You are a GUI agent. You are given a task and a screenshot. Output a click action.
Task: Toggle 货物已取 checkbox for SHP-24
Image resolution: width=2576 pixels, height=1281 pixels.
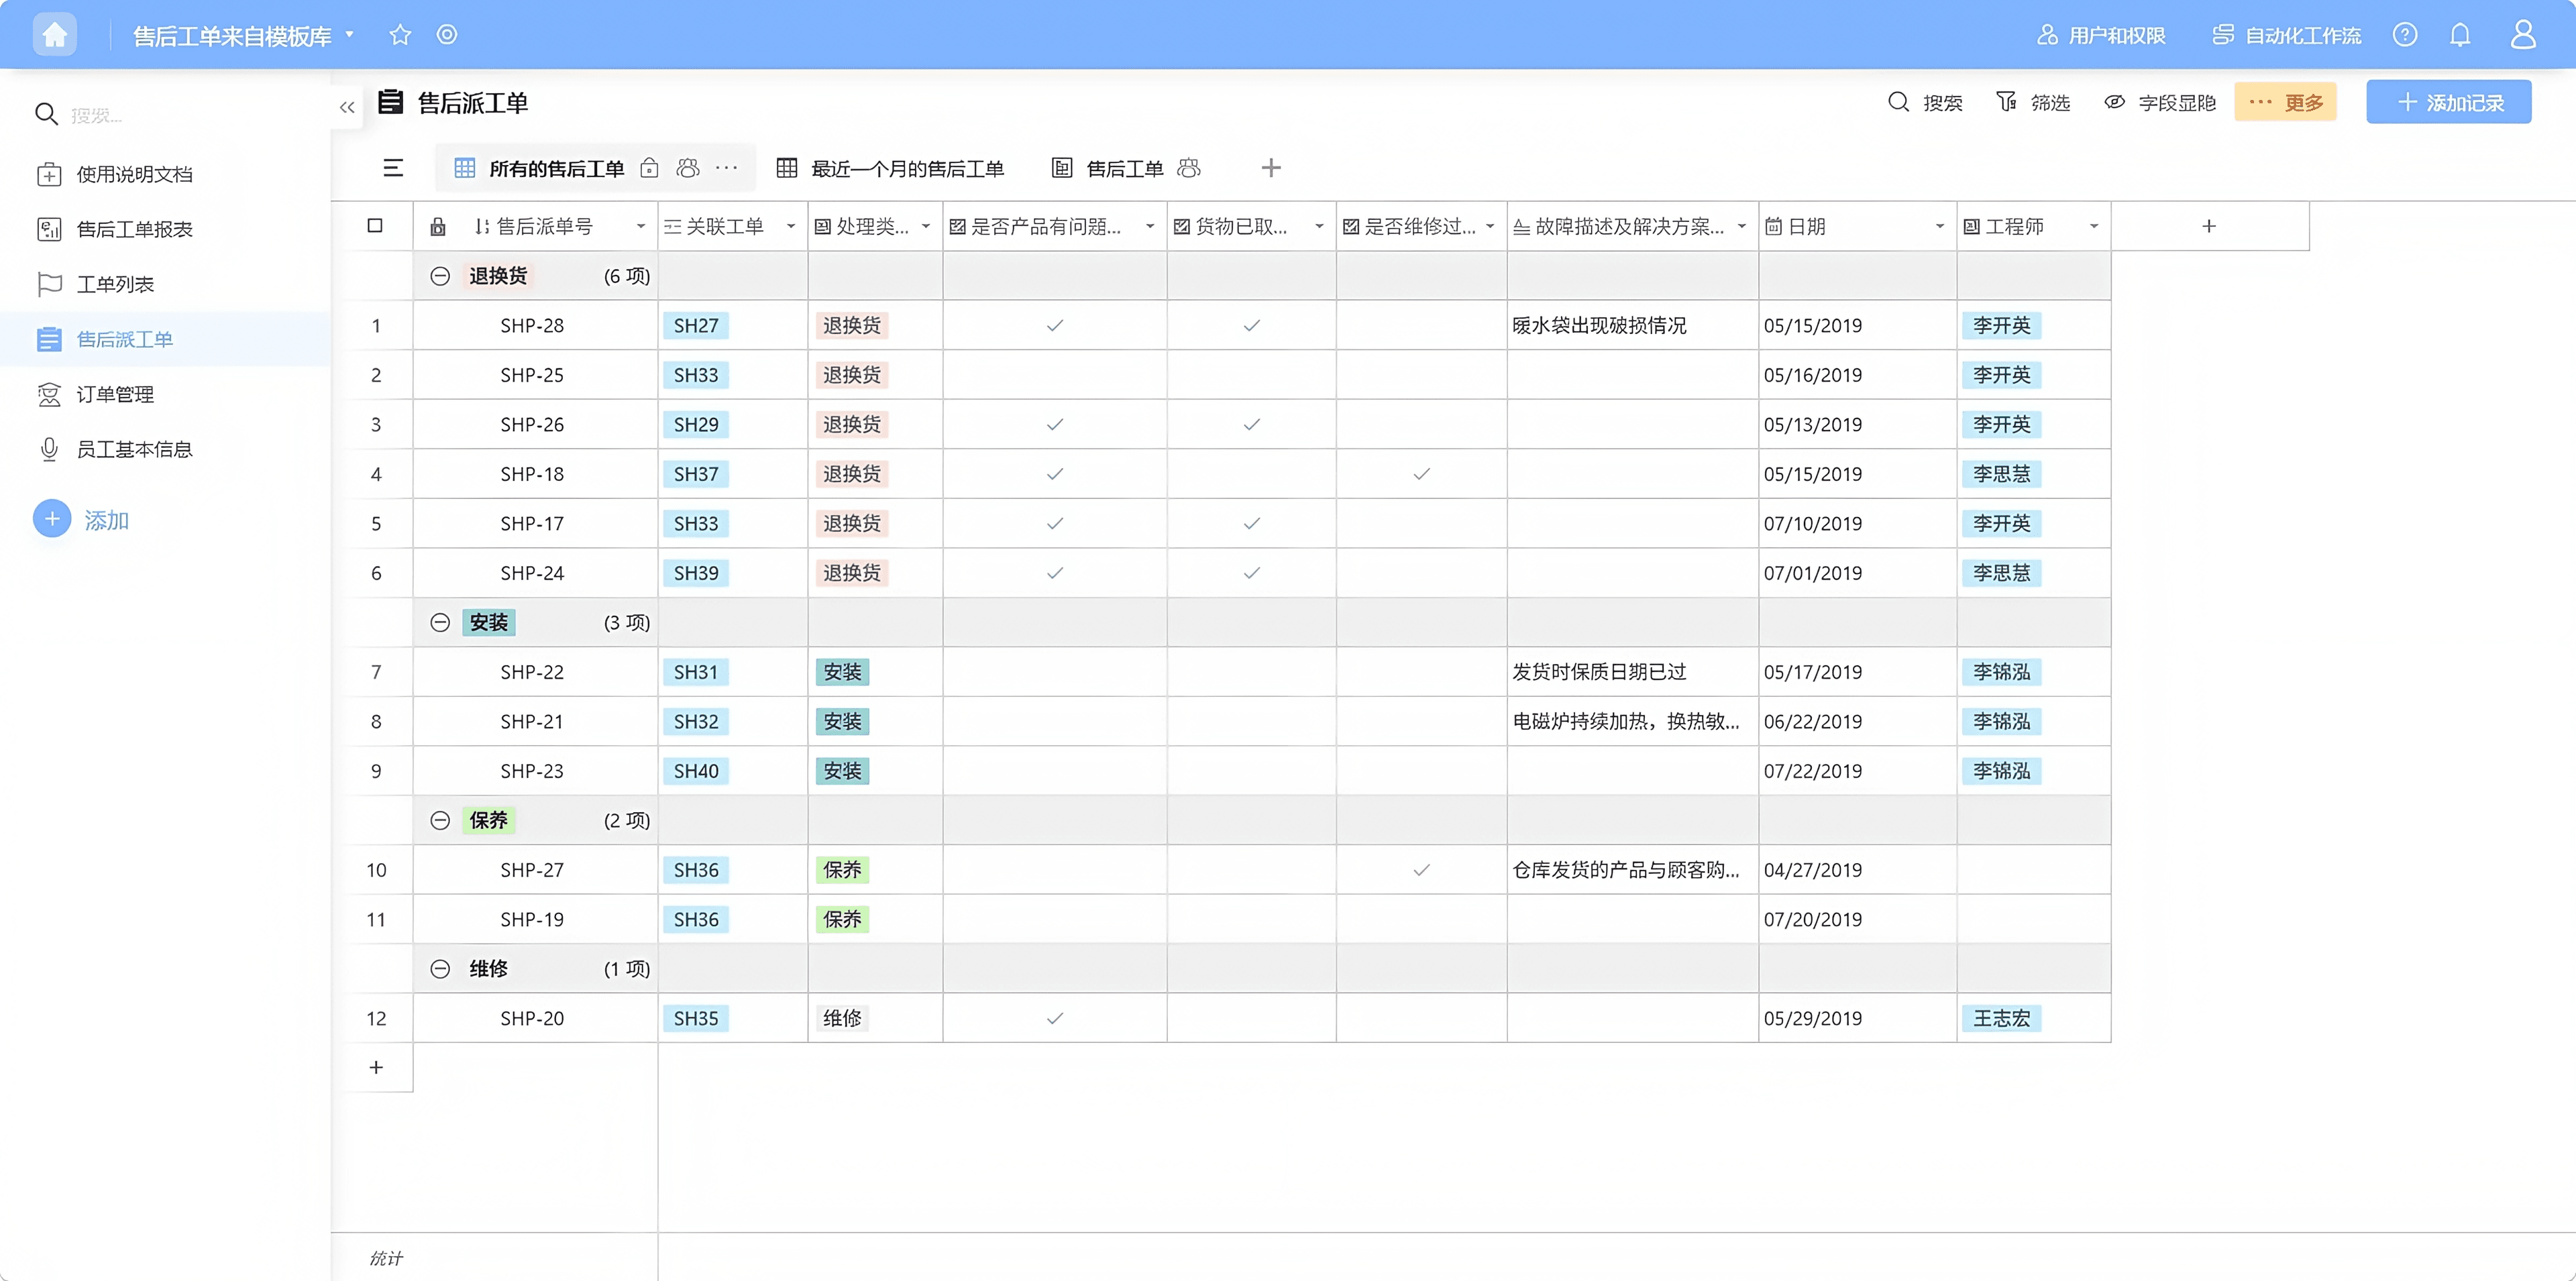coord(1251,573)
